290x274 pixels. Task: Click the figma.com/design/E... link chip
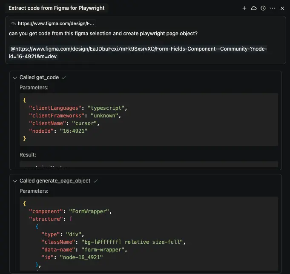(52, 23)
